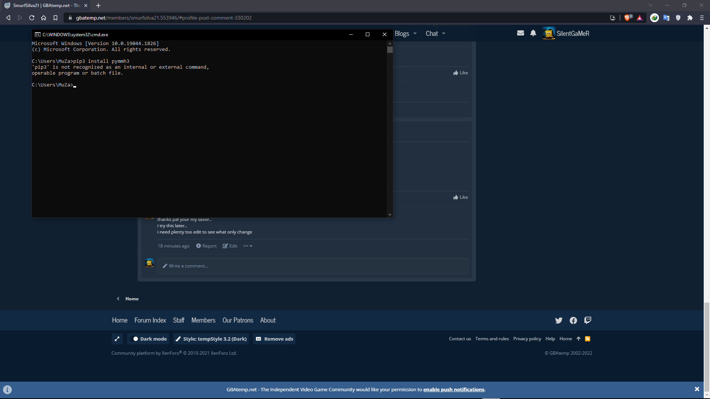
Task: Open Internet Download Manager extension icon
Action: 655,18
